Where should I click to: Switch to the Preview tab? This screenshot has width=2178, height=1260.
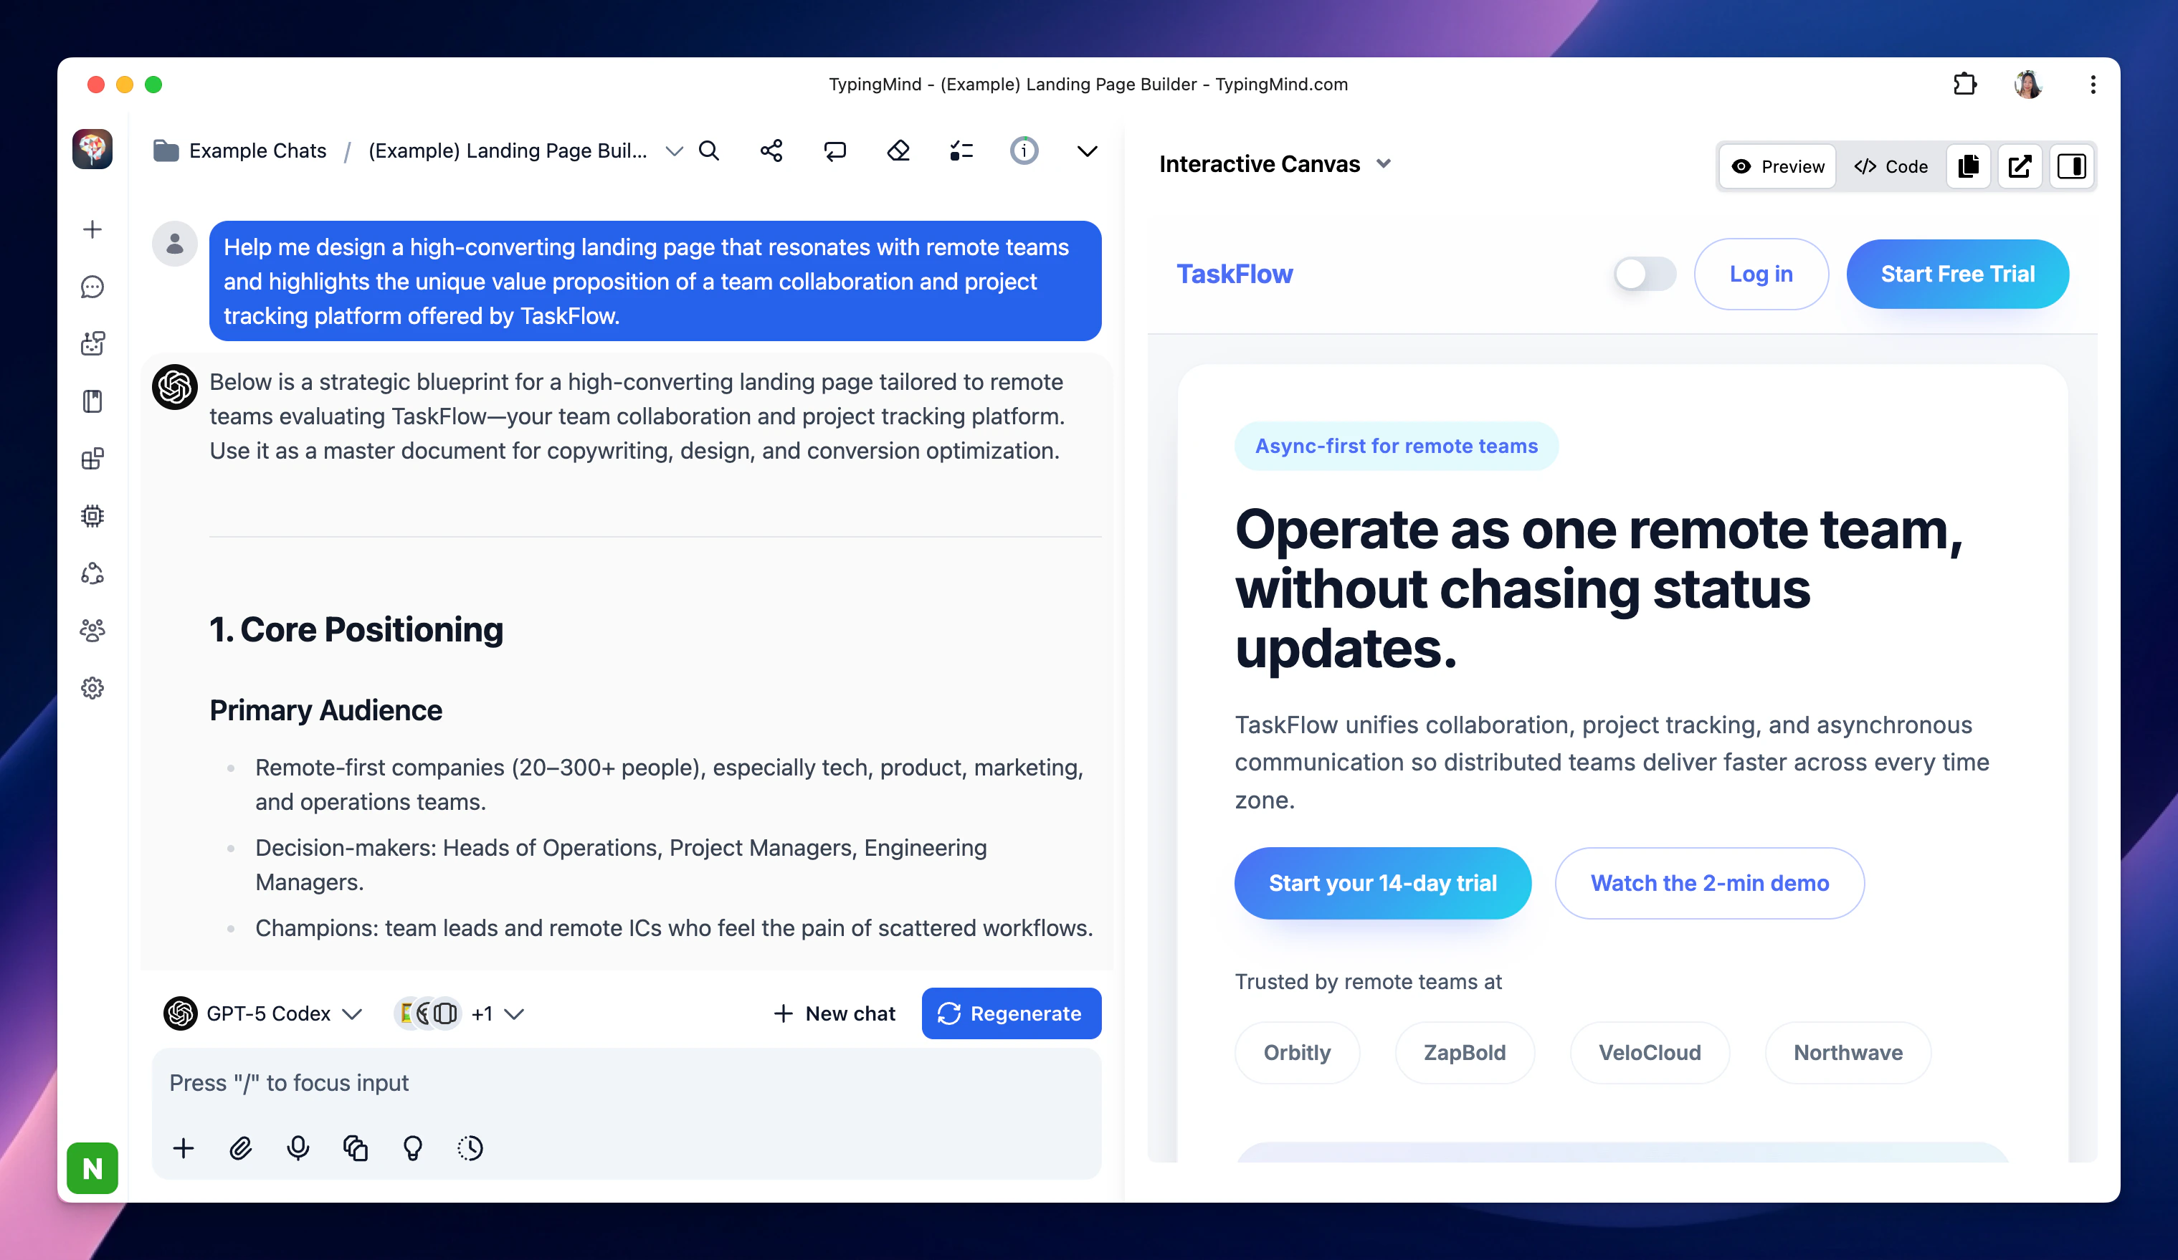[1778, 166]
